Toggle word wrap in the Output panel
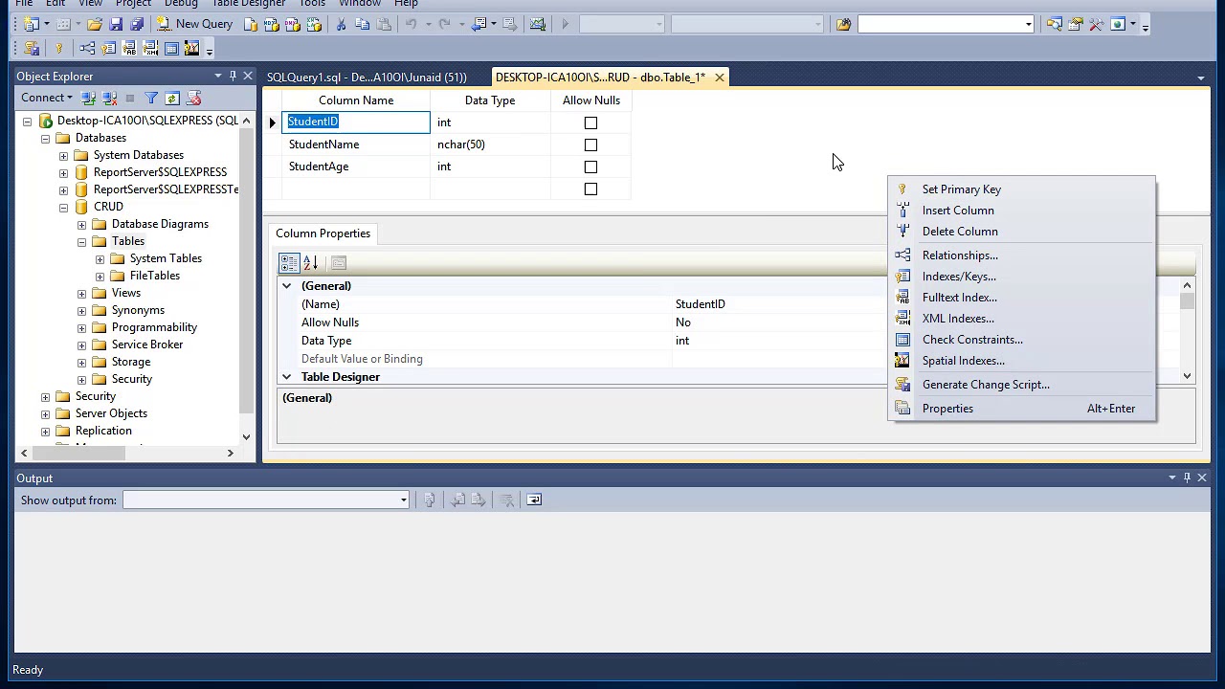This screenshot has height=689, width=1225. [x=534, y=500]
